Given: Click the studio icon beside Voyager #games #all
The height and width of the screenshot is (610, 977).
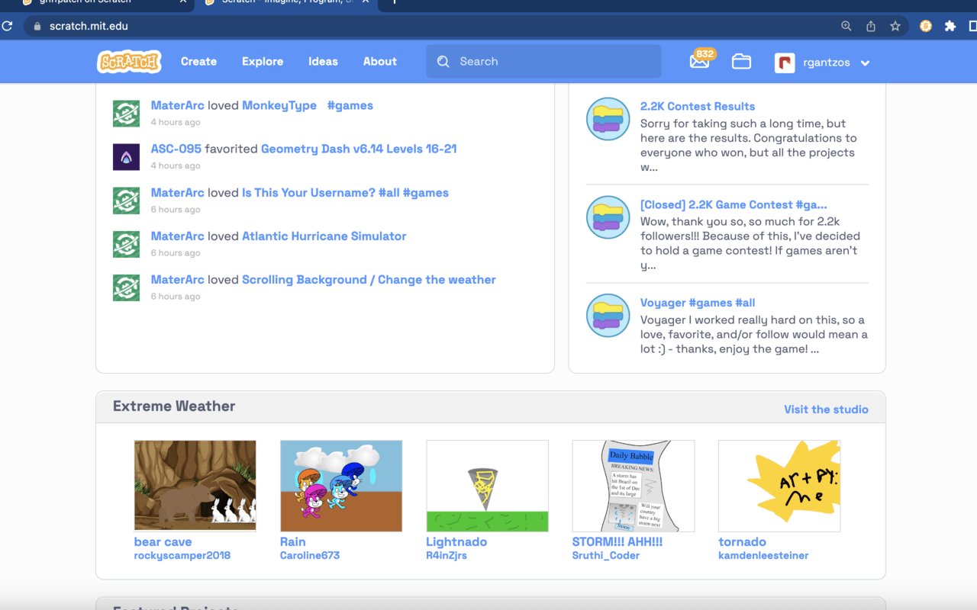Looking at the screenshot, I should point(608,315).
